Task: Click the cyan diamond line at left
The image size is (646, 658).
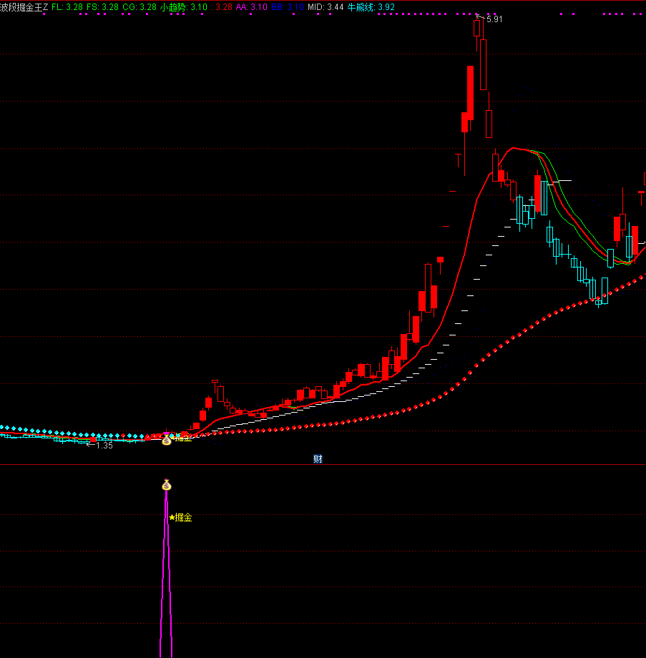Action: pos(43,431)
